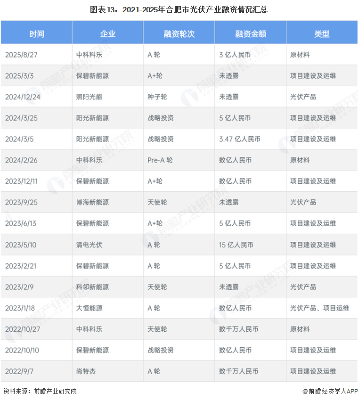
Task: Click the 照阳光能 company cell
Action: tap(89, 97)
